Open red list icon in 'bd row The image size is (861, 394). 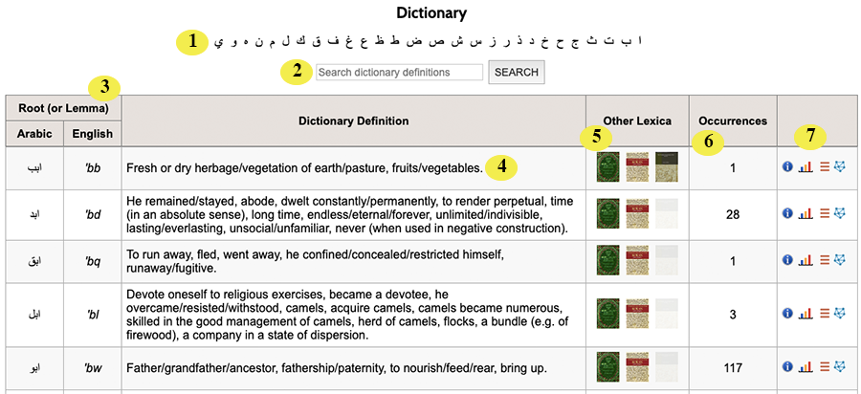coord(825,213)
